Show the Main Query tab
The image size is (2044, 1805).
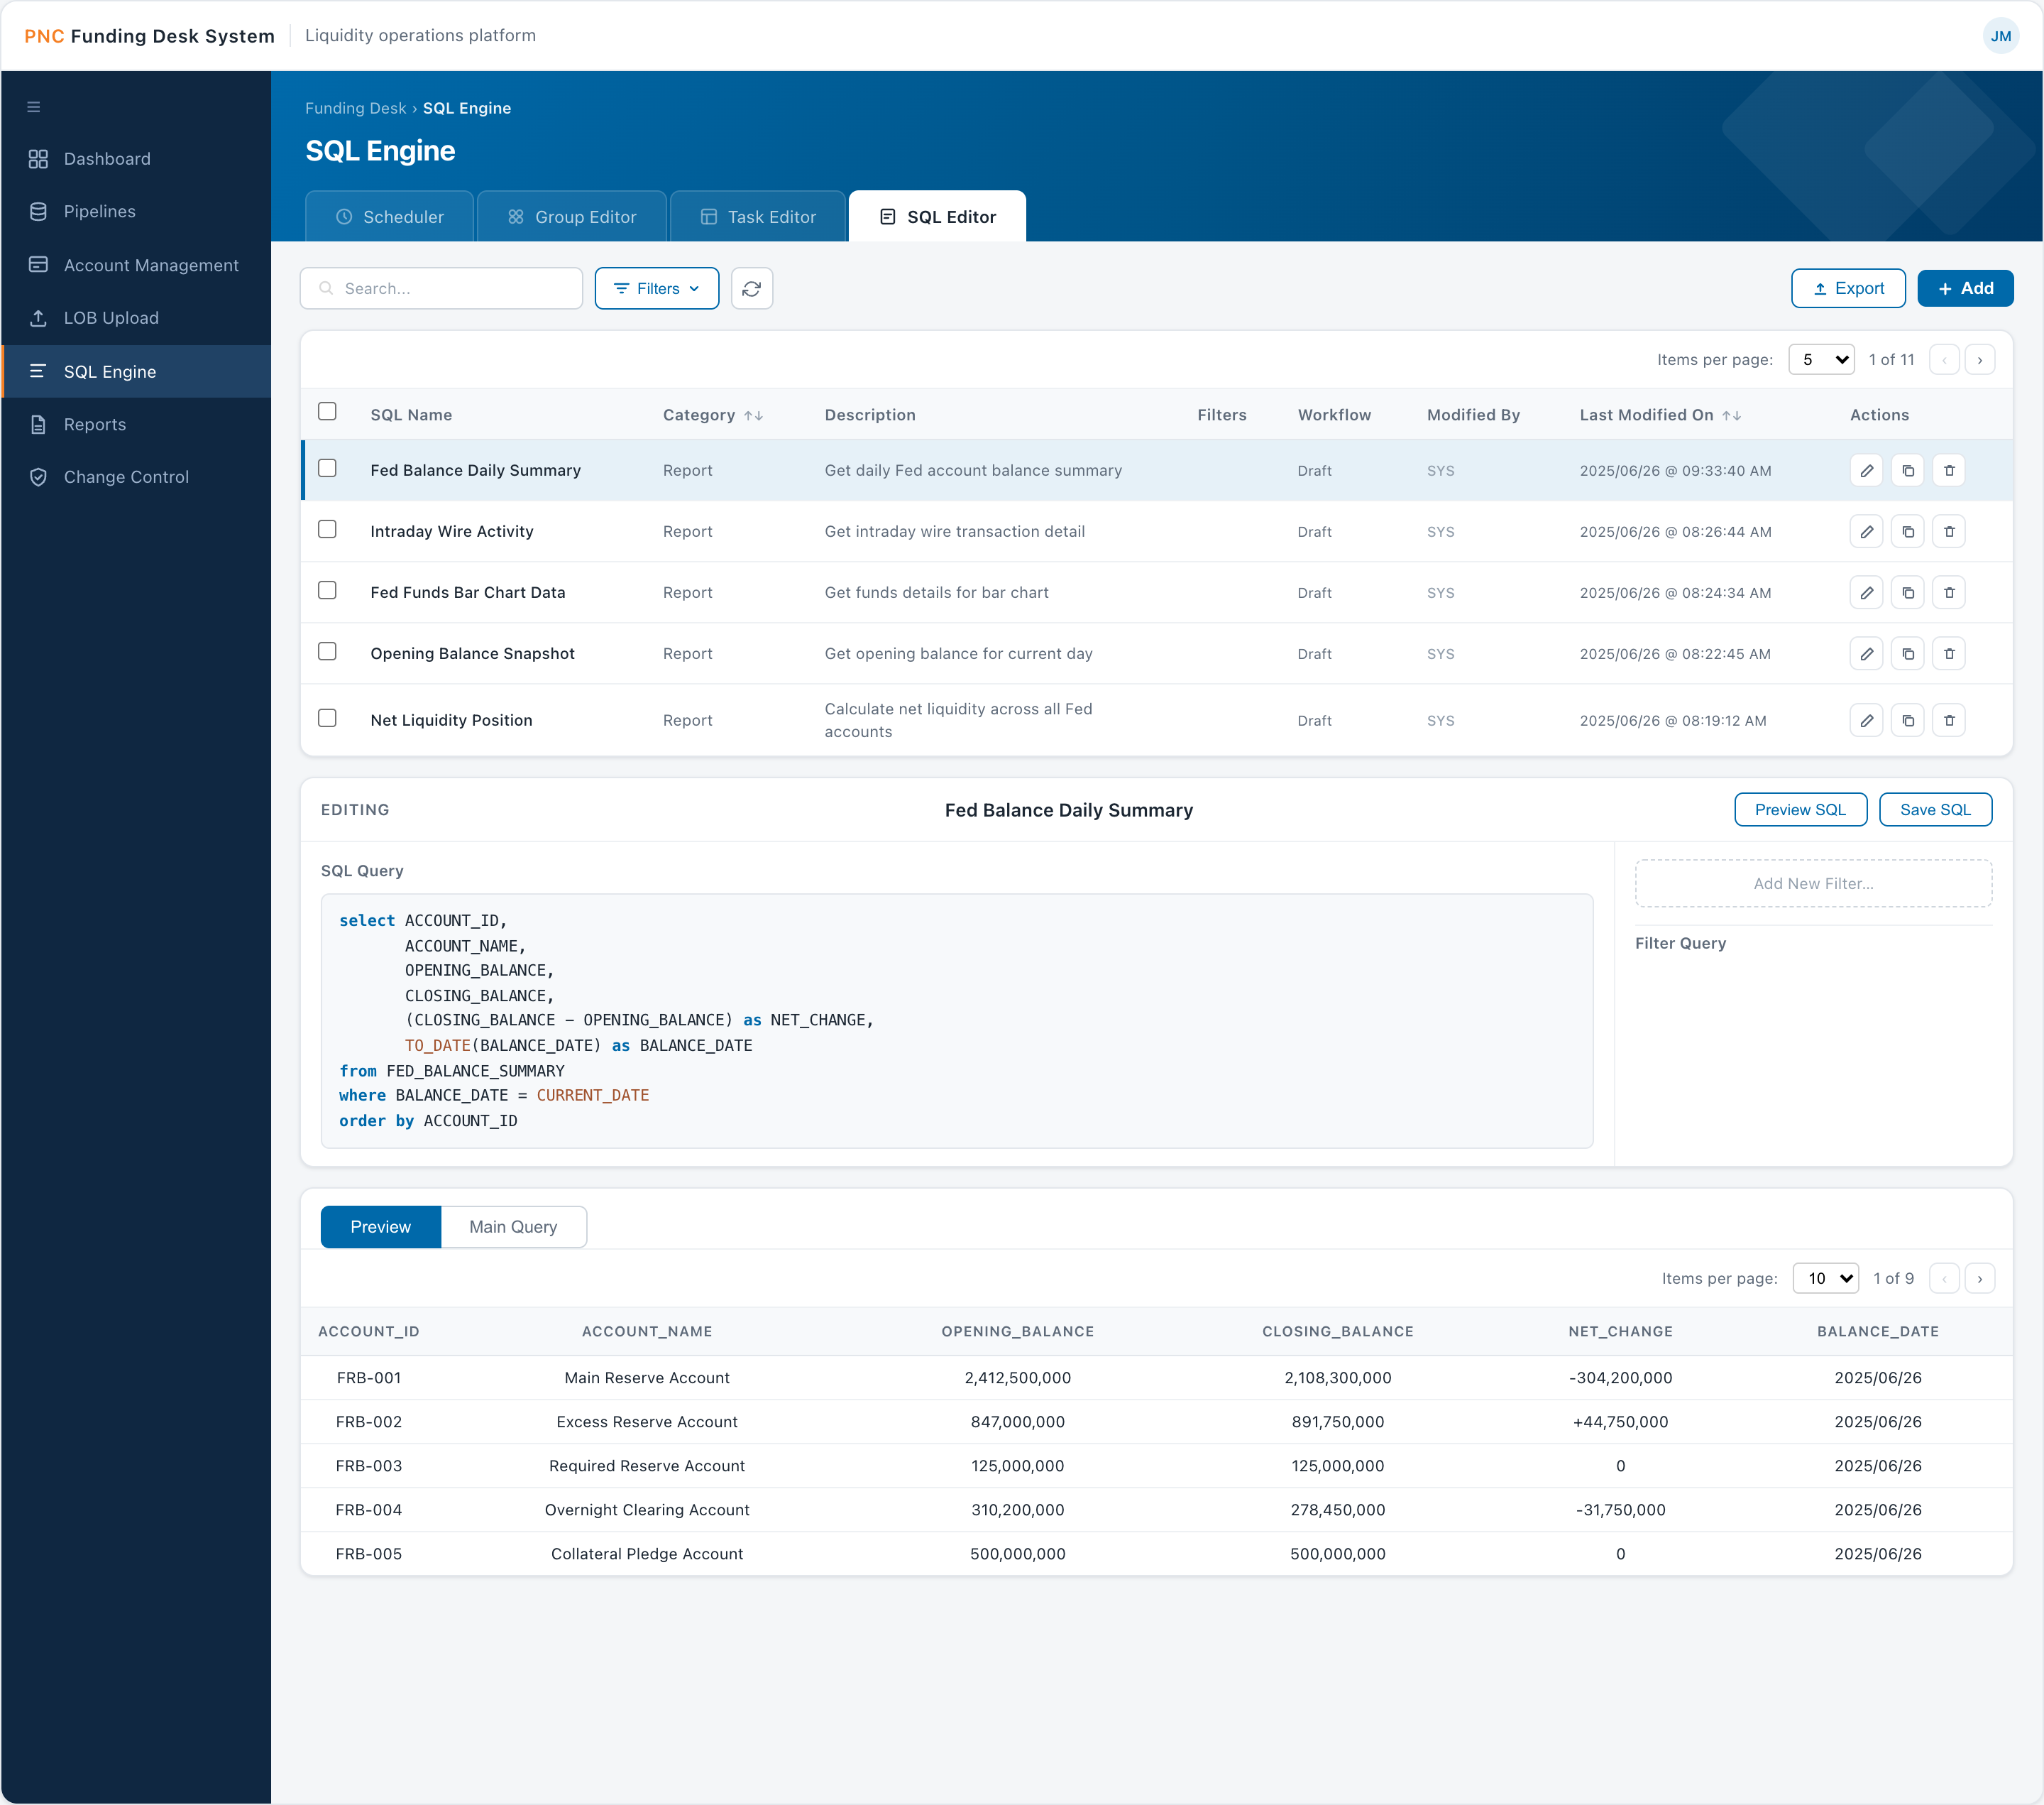[513, 1227]
